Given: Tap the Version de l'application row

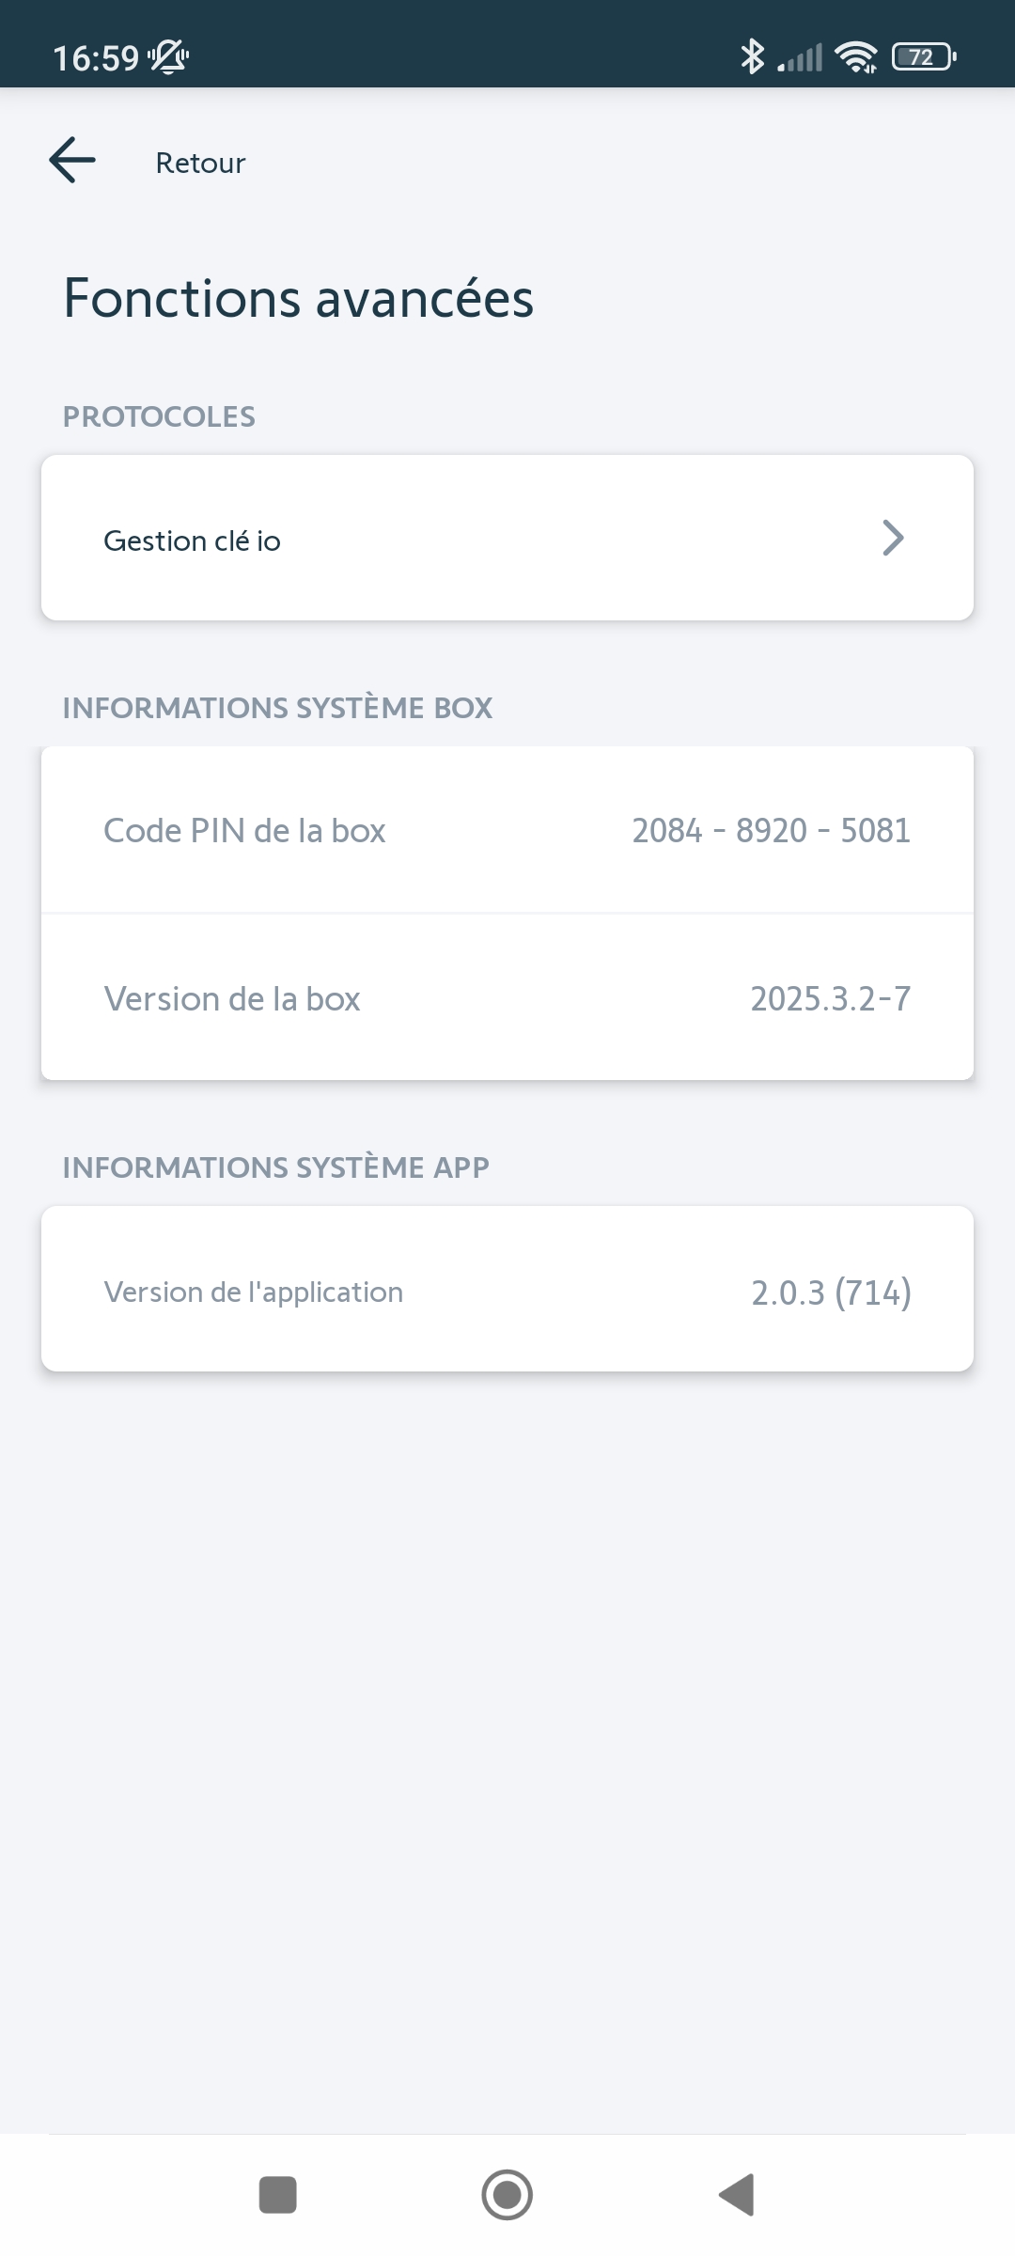Looking at the screenshot, I should tap(507, 1289).
